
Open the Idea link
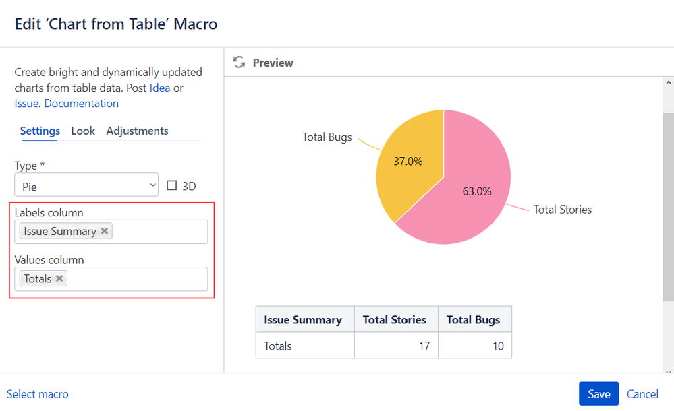[x=160, y=88]
